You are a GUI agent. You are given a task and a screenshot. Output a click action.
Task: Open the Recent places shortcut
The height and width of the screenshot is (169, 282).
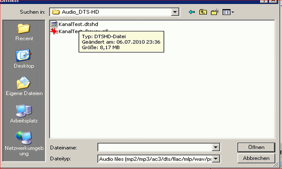coord(24,32)
